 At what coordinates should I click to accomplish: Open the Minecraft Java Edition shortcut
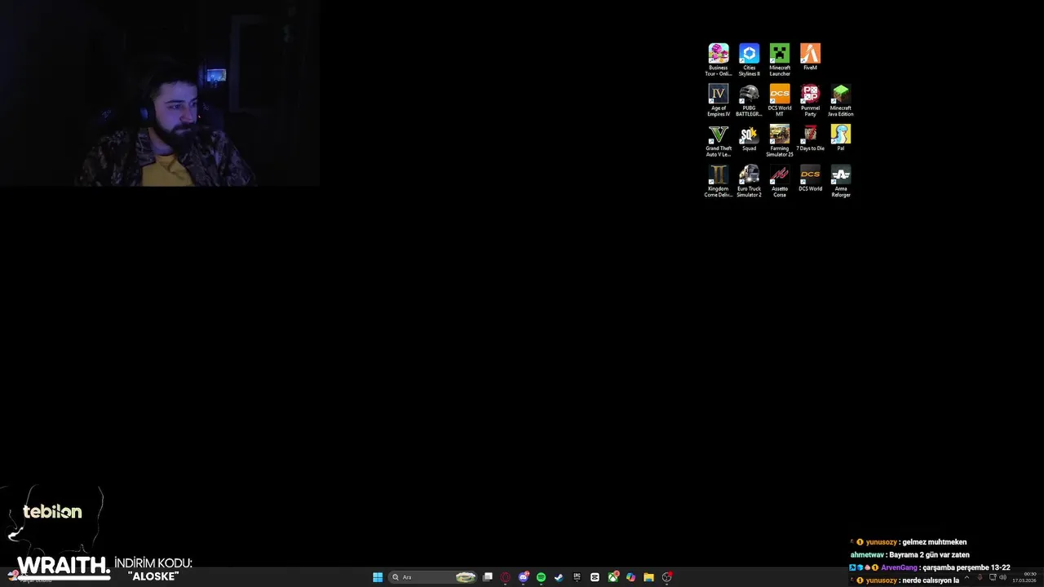(x=841, y=100)
